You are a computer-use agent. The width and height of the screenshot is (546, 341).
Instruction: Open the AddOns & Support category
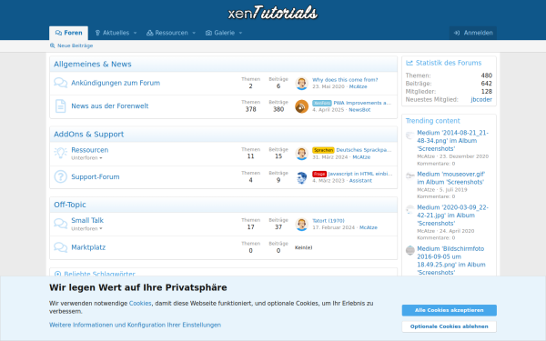[x=89, y=135]
